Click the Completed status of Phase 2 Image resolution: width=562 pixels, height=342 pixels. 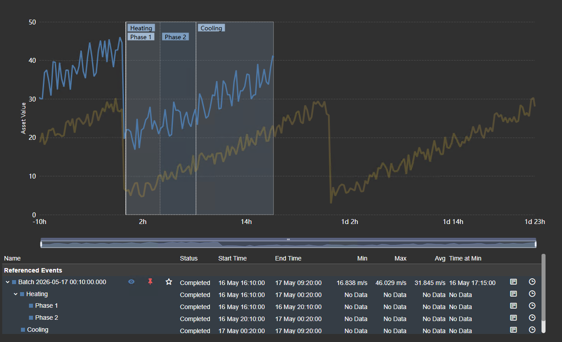tap(195, 319)
